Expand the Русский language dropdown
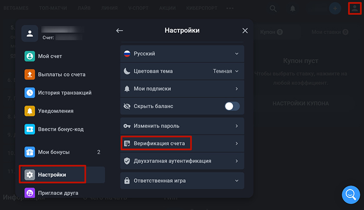The width and height of the screenshot is (364, 210). [182, 54]
